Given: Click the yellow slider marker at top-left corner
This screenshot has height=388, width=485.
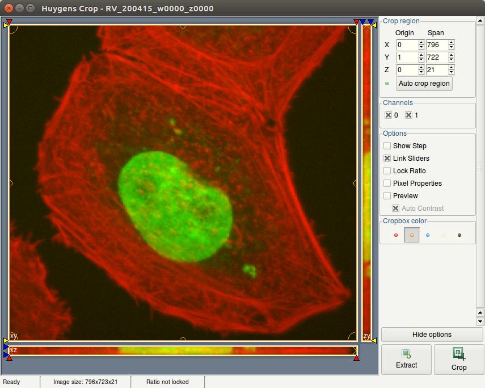Looking at the screenshot, I should [7, 25].
